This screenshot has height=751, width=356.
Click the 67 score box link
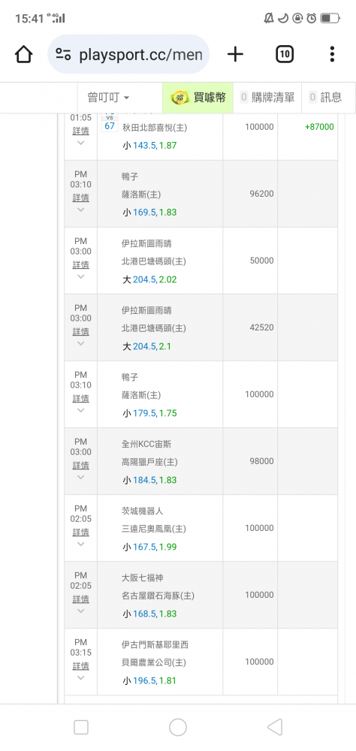(x=109, y=125)
